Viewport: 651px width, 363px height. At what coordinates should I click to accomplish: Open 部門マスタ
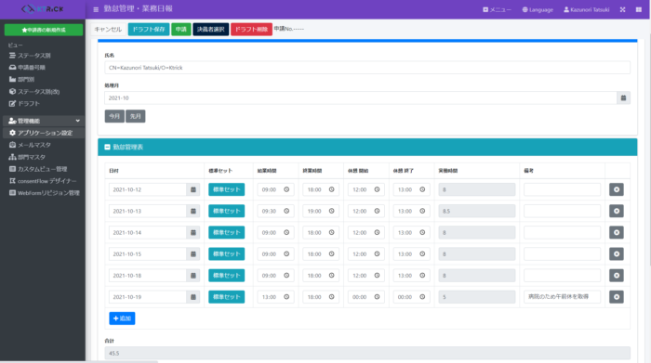click(x=27, y=157)
